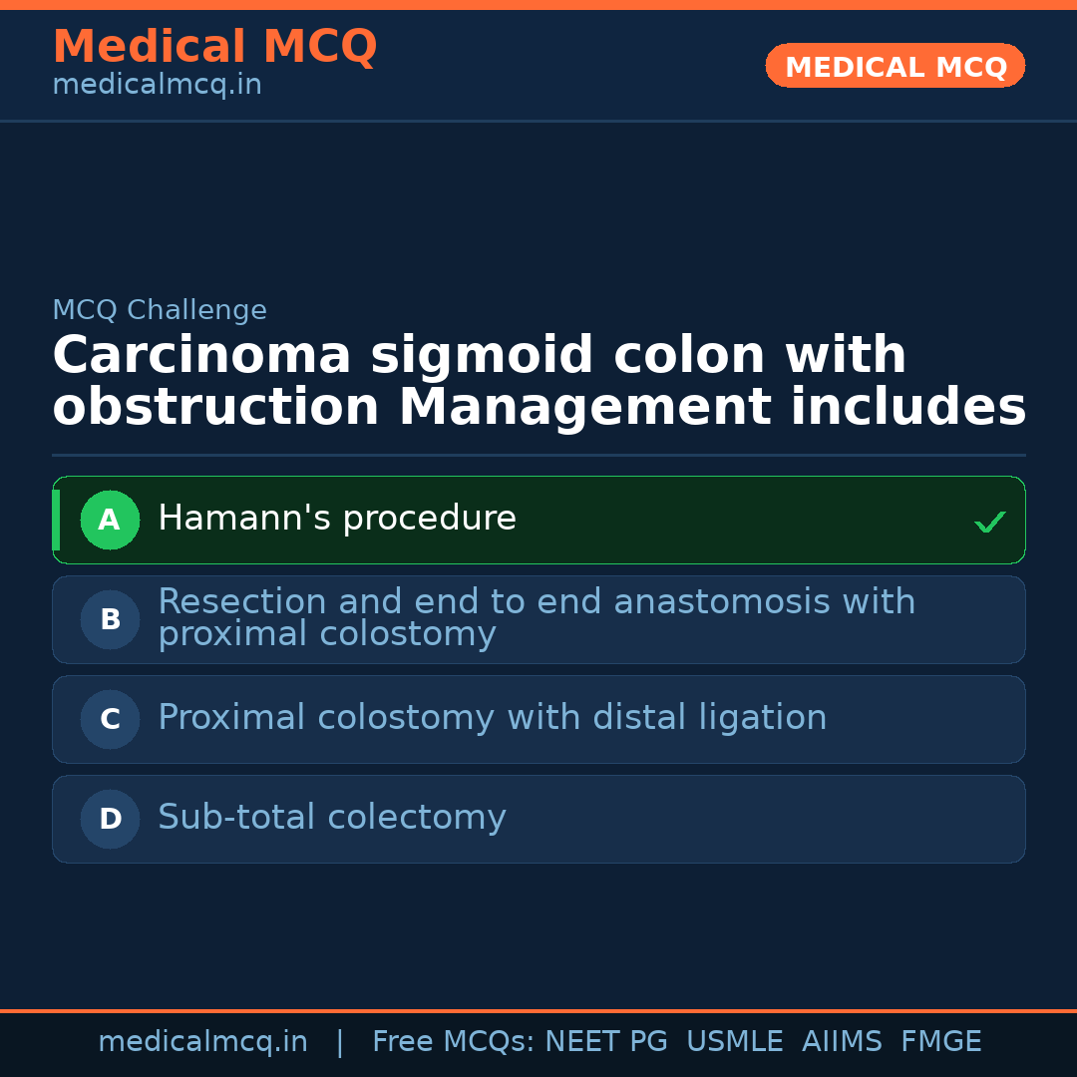Select the B option circle
Viewport: 1077px width, 1077px height.
coord(110,619)
